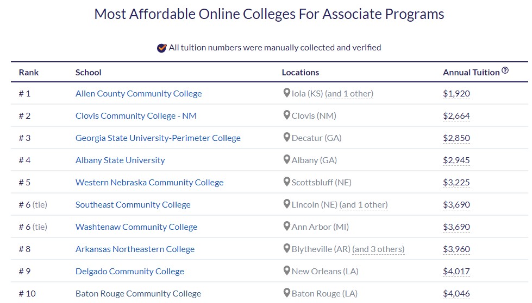This screenshot has width=532, height=303.
Task: Click the verified checkmark badge icon
Action: click(x=161, y=48)
